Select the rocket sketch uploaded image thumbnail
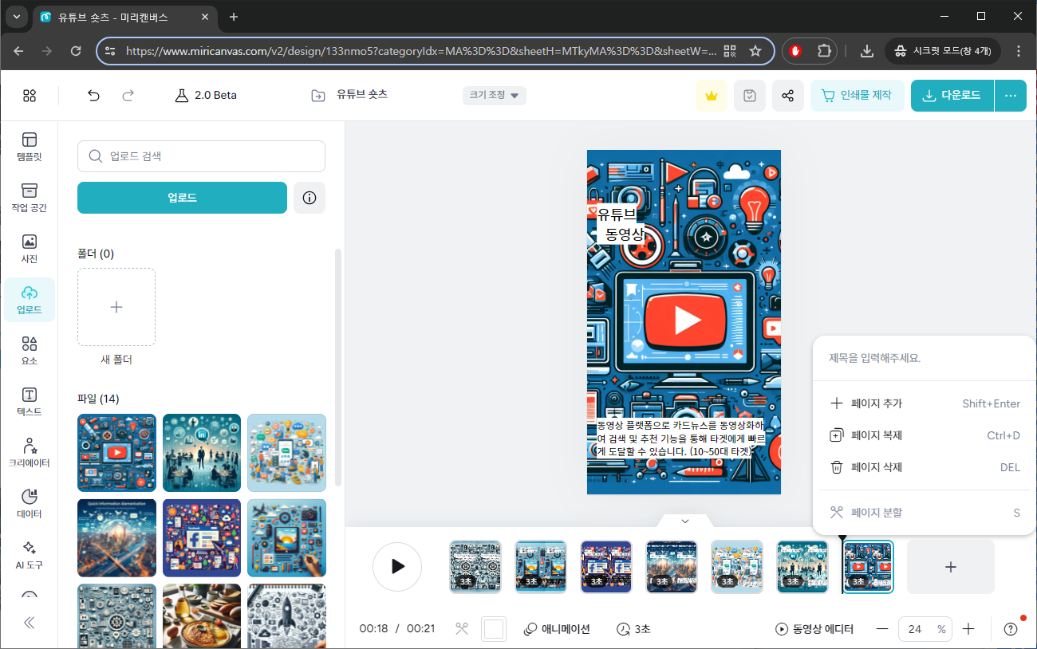The height and width of the screenshot is (649, 1037). click(x=286, y=616)
